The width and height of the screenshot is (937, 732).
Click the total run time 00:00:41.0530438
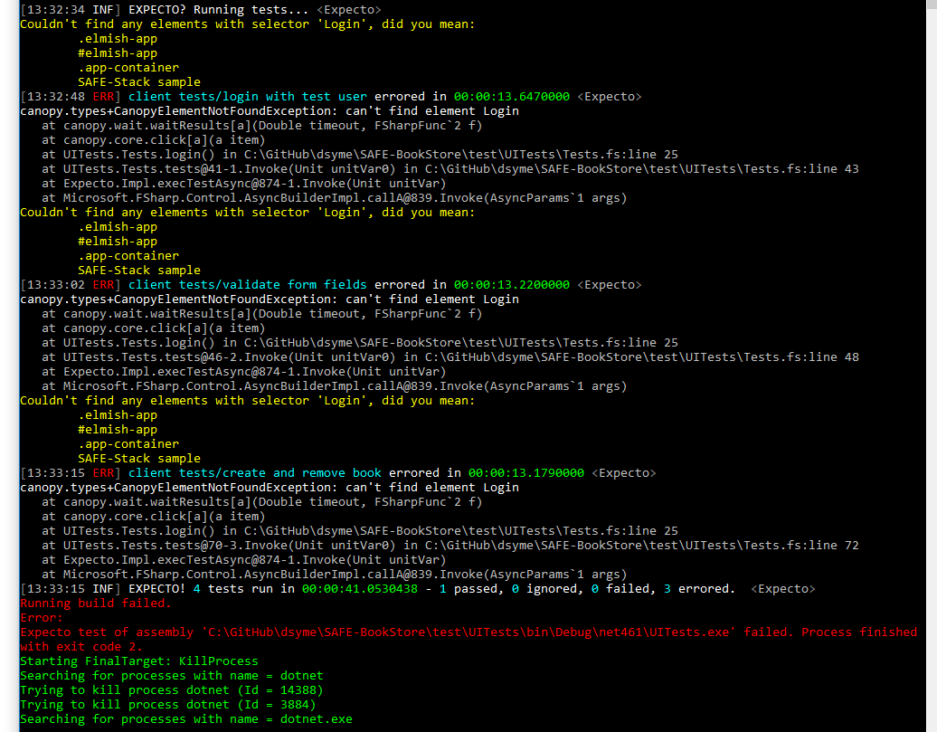pyautogui.click(x=360, y=589)
